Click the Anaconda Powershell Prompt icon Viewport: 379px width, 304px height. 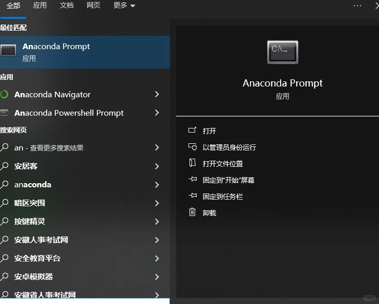tap(4, 113)
